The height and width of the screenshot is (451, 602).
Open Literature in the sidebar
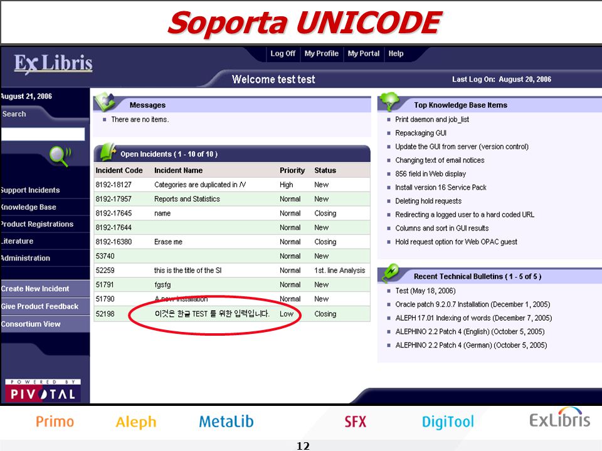tap(17, 241)
